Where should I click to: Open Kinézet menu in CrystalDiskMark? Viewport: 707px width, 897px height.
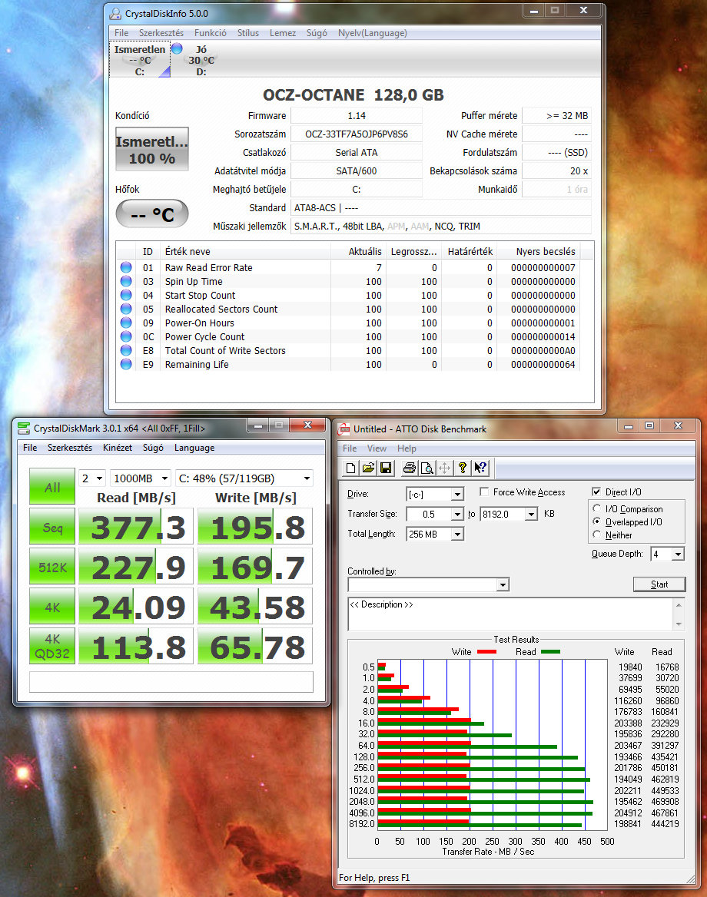(118, 448)
